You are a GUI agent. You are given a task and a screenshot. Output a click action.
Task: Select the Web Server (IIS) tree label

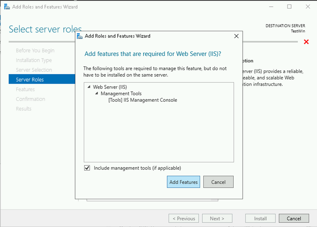click(110, 87)
